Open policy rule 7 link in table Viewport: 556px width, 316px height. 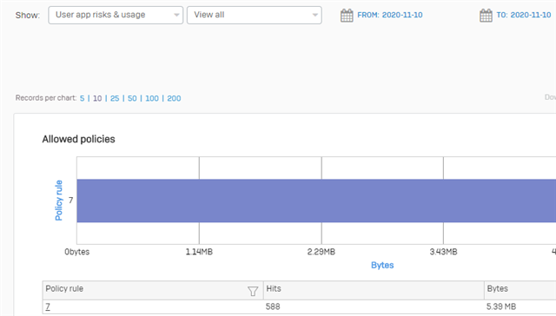tap(48, 306)
